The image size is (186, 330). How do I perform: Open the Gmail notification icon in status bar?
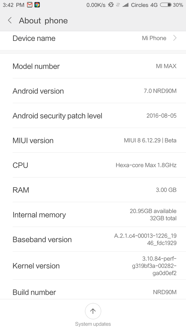coord(30,5)
